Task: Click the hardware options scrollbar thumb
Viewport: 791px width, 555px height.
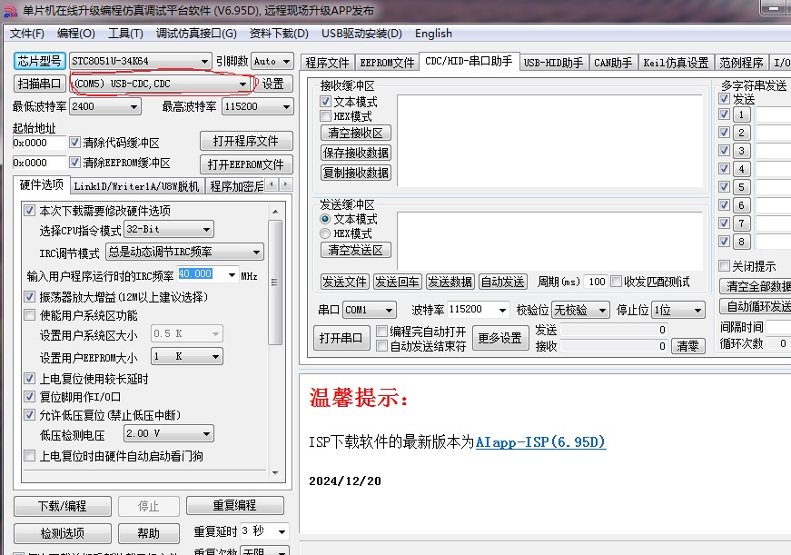Action: 275,282
